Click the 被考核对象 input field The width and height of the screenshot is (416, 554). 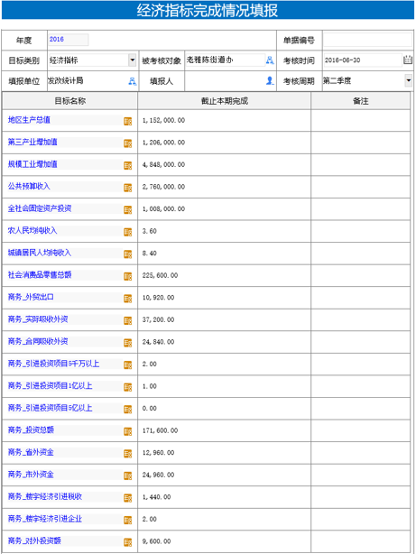(225, 60)
